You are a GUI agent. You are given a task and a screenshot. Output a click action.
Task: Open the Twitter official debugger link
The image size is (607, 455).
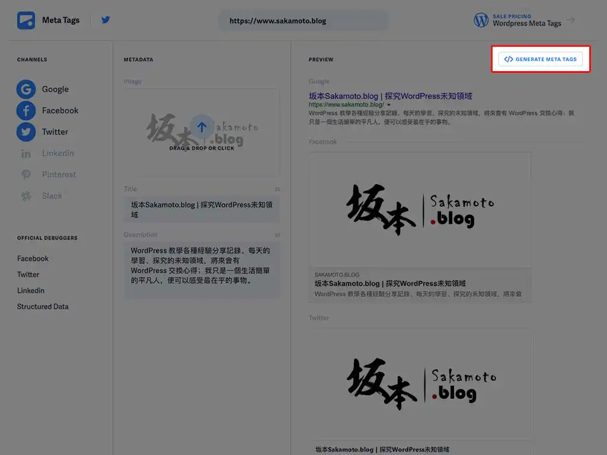coord(28,275)
